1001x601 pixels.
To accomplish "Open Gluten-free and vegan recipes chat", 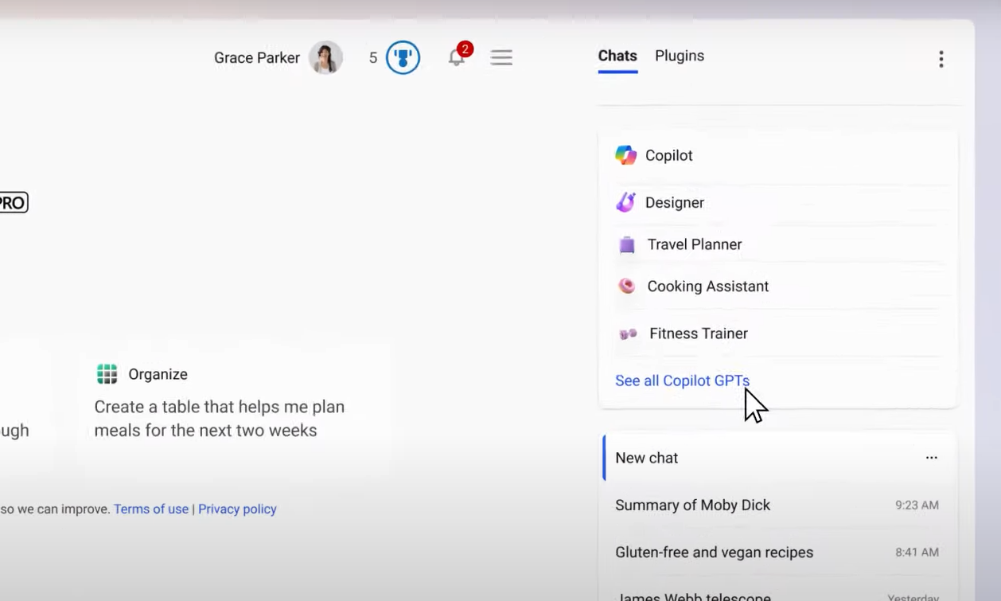I will pos(714,552).
